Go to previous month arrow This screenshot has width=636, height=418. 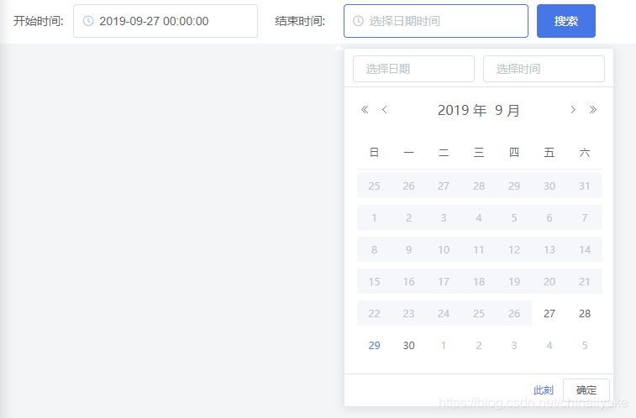tap(385, 110)
